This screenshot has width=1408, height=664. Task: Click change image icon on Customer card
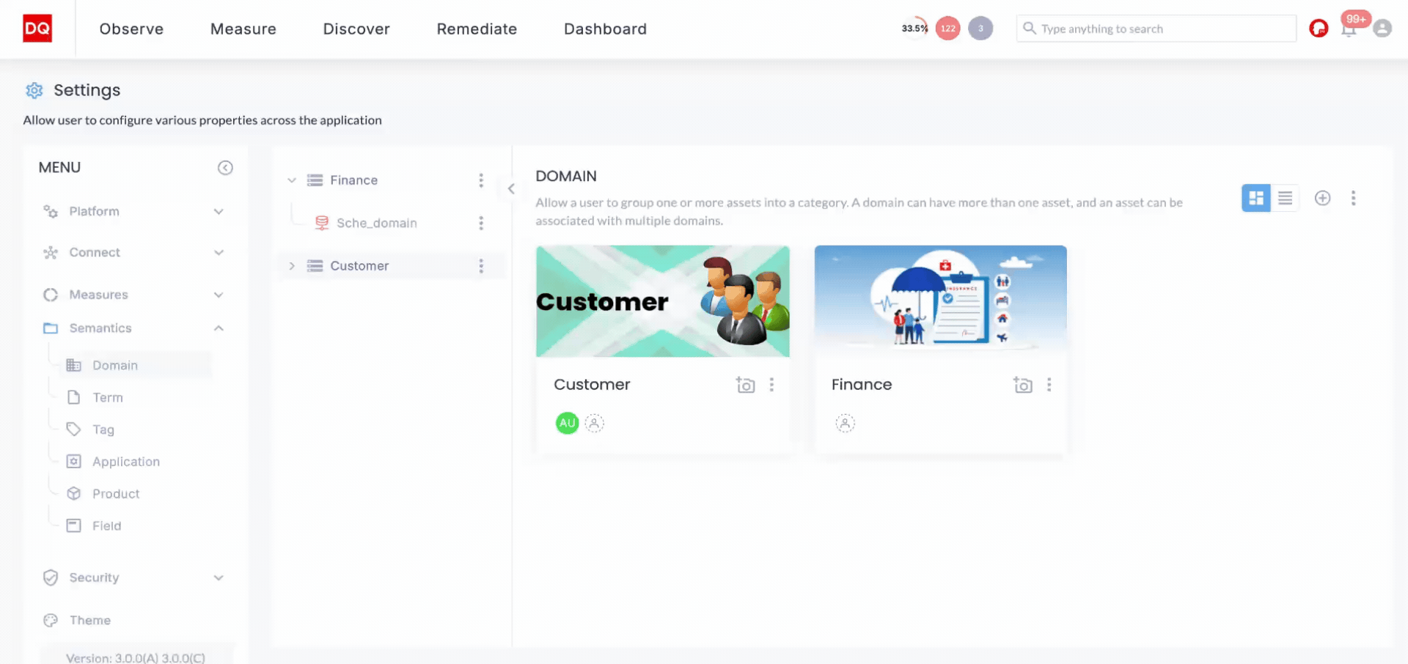pyautogui.click(x=745, y=385)
